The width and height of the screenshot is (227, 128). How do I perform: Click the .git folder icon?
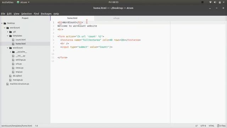point(11,32)
